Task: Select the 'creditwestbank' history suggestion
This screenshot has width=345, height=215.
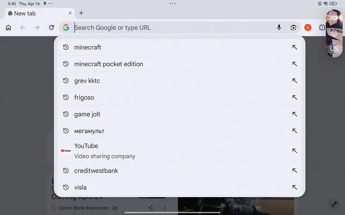Action: pyautogui.click(x=96, y=171)
